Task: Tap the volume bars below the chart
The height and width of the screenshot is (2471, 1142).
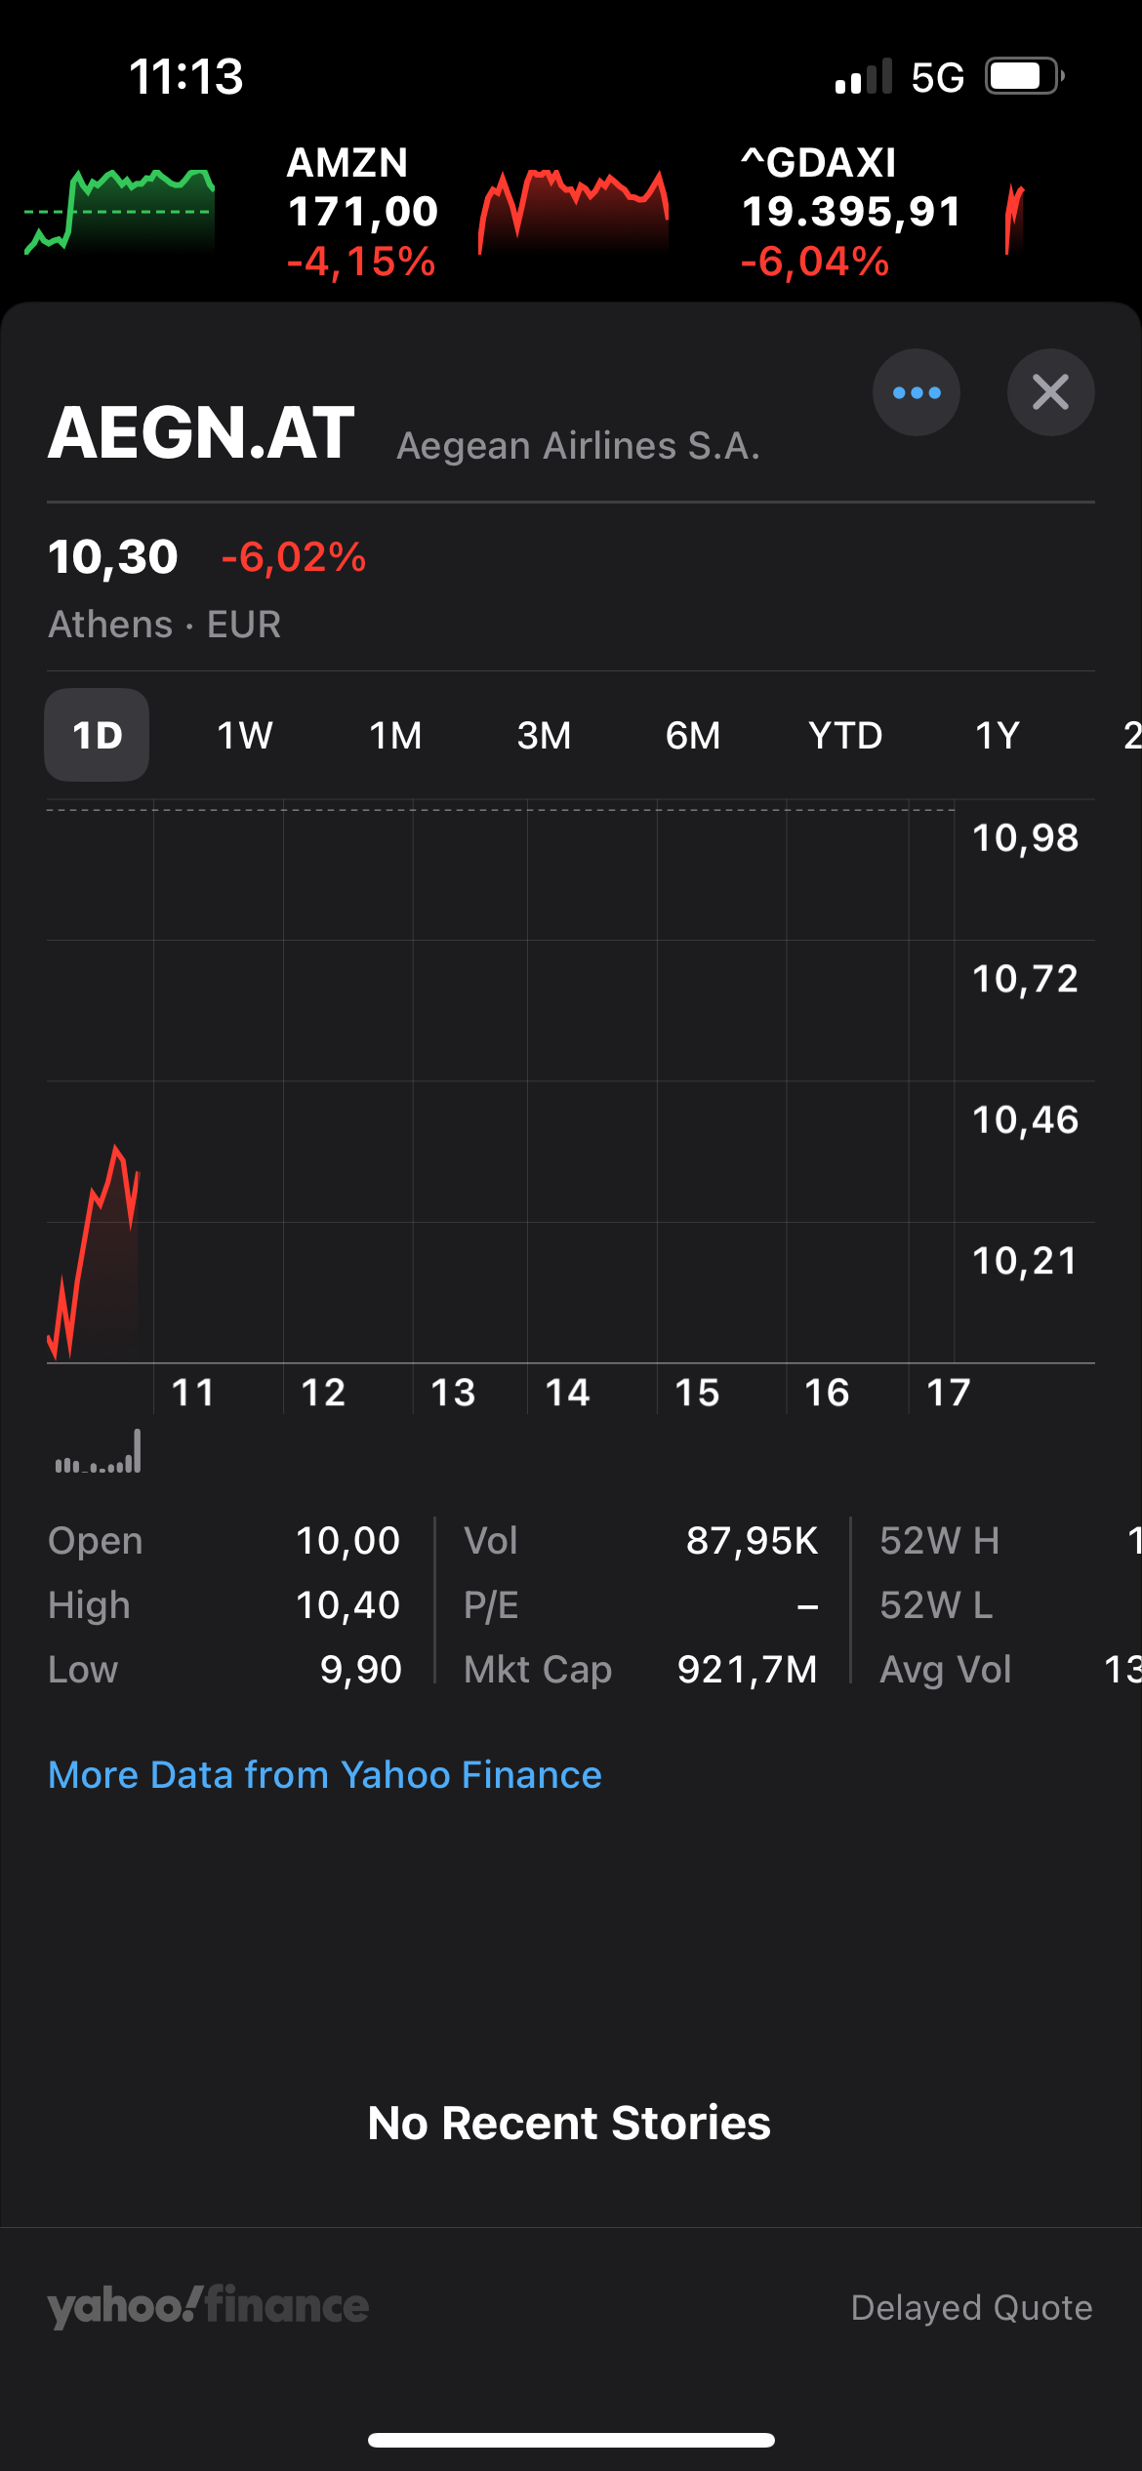Action: coord(98,1451)
